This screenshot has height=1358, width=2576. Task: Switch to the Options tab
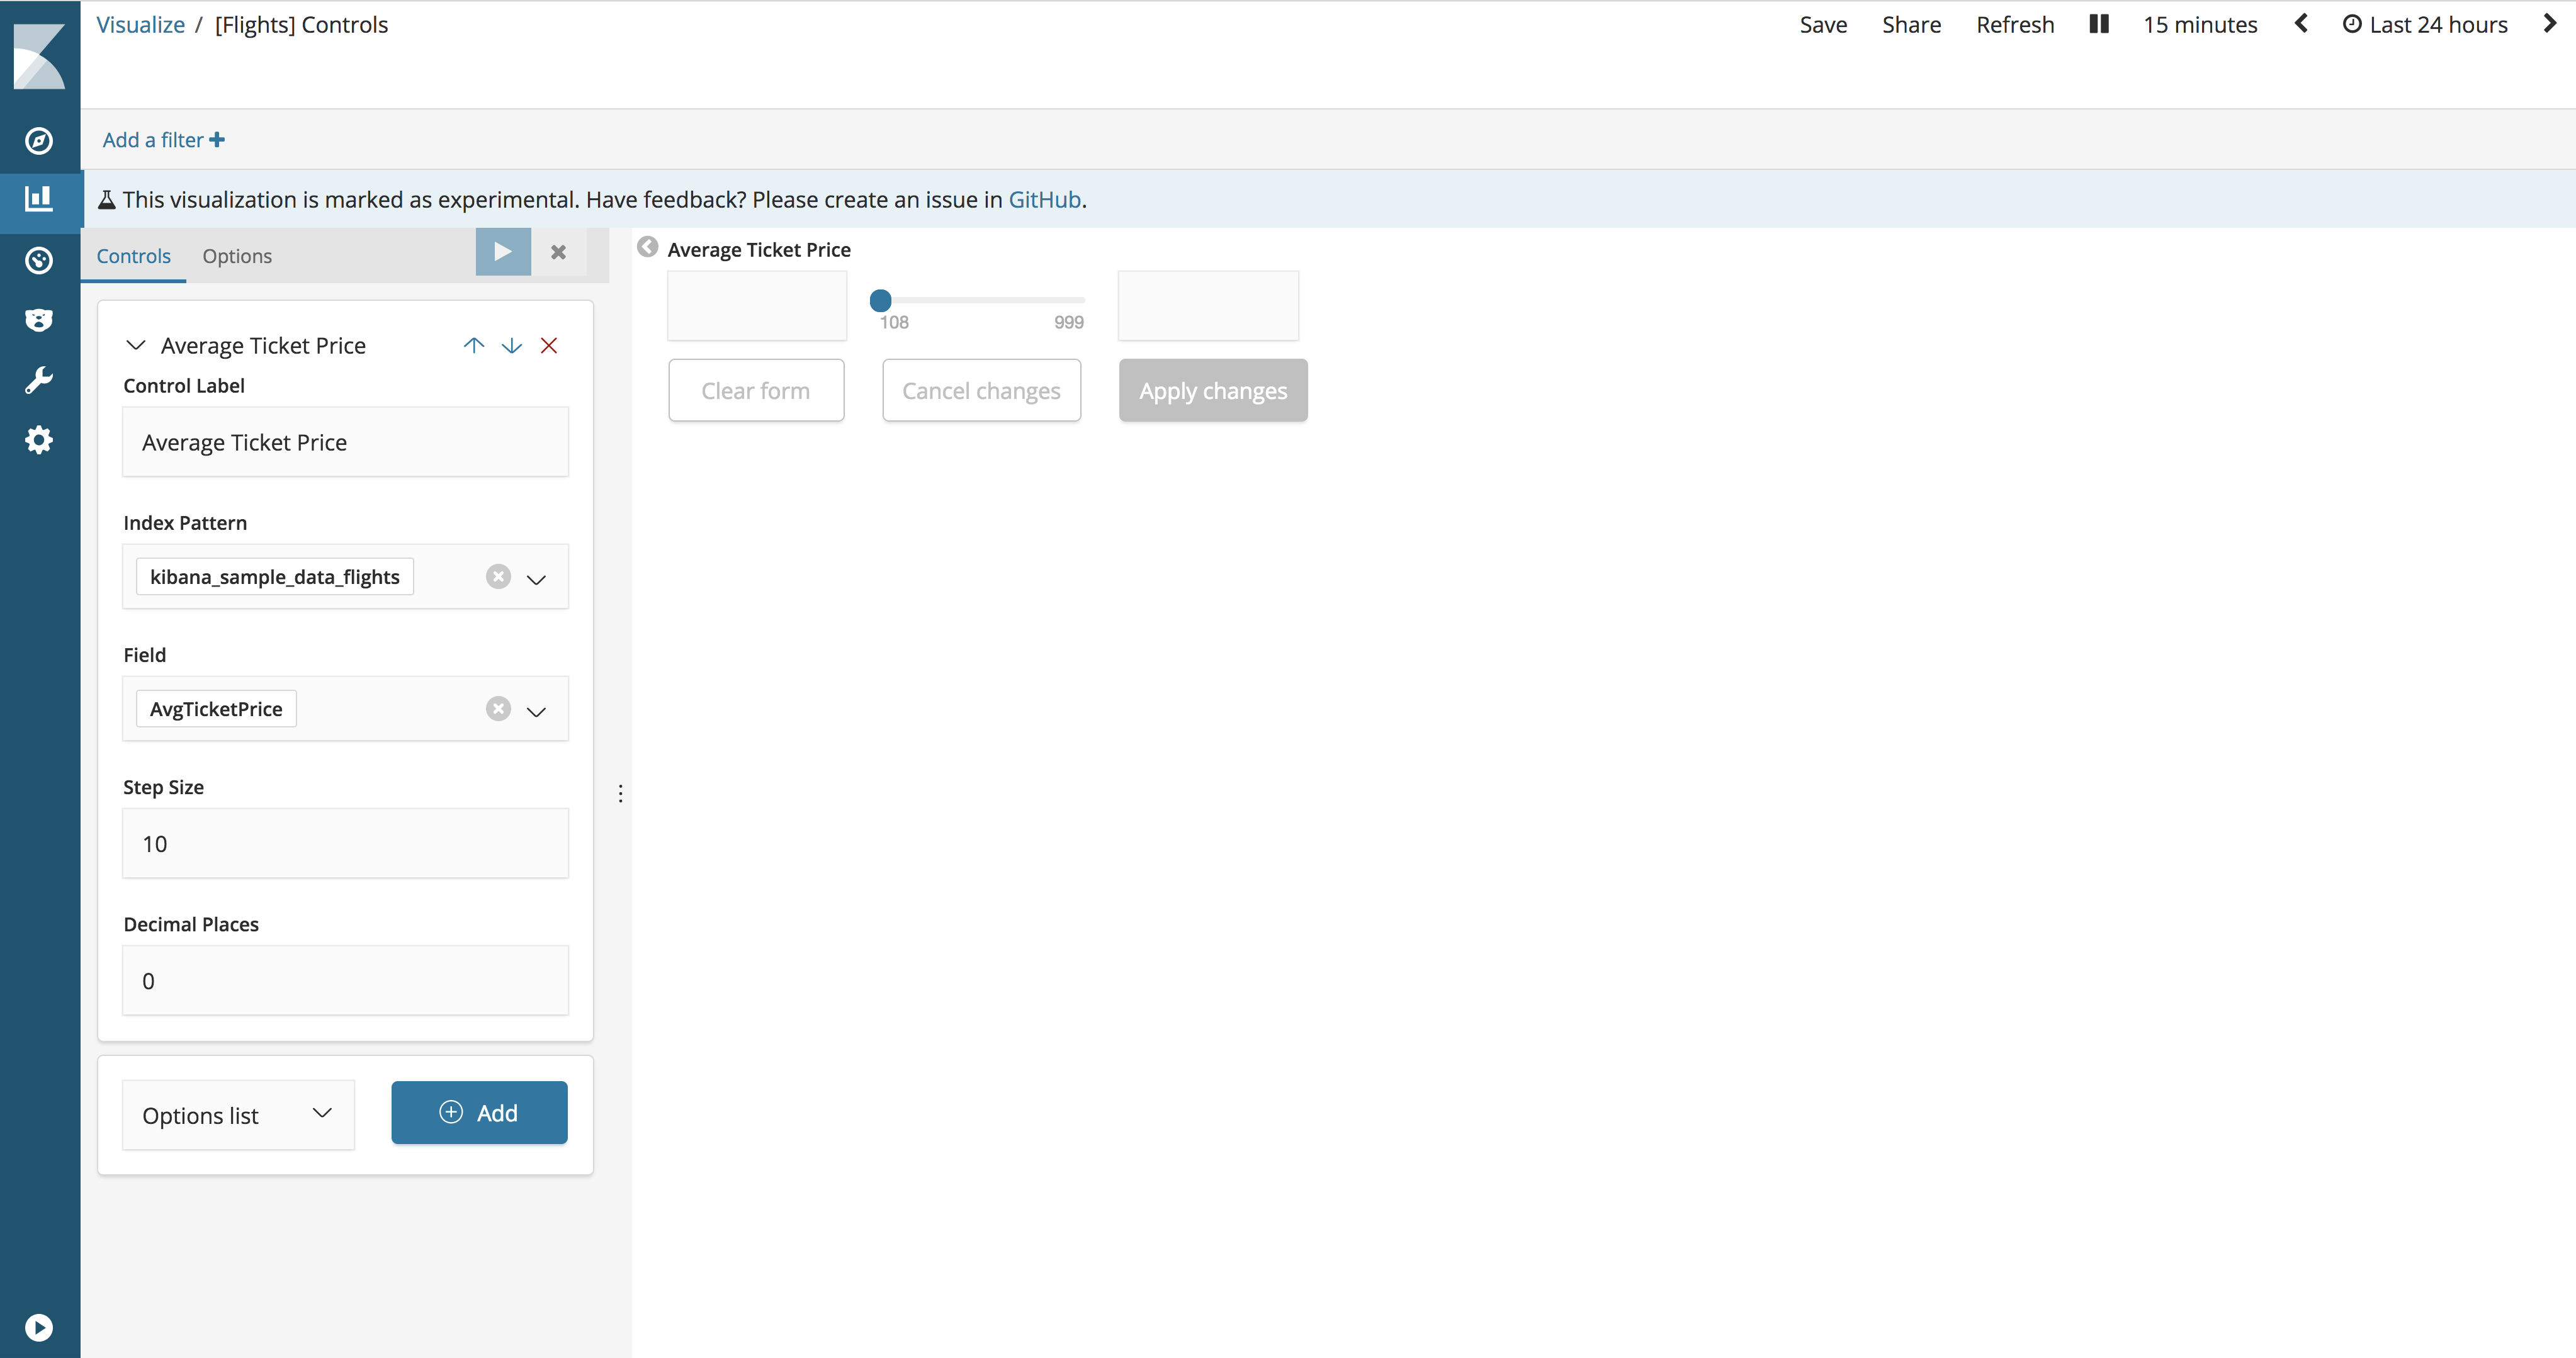click(236, 256)
